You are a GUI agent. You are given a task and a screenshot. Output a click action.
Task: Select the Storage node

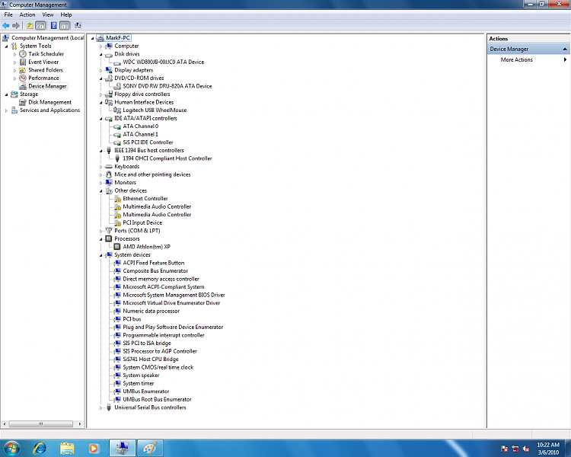coord(29,94)
